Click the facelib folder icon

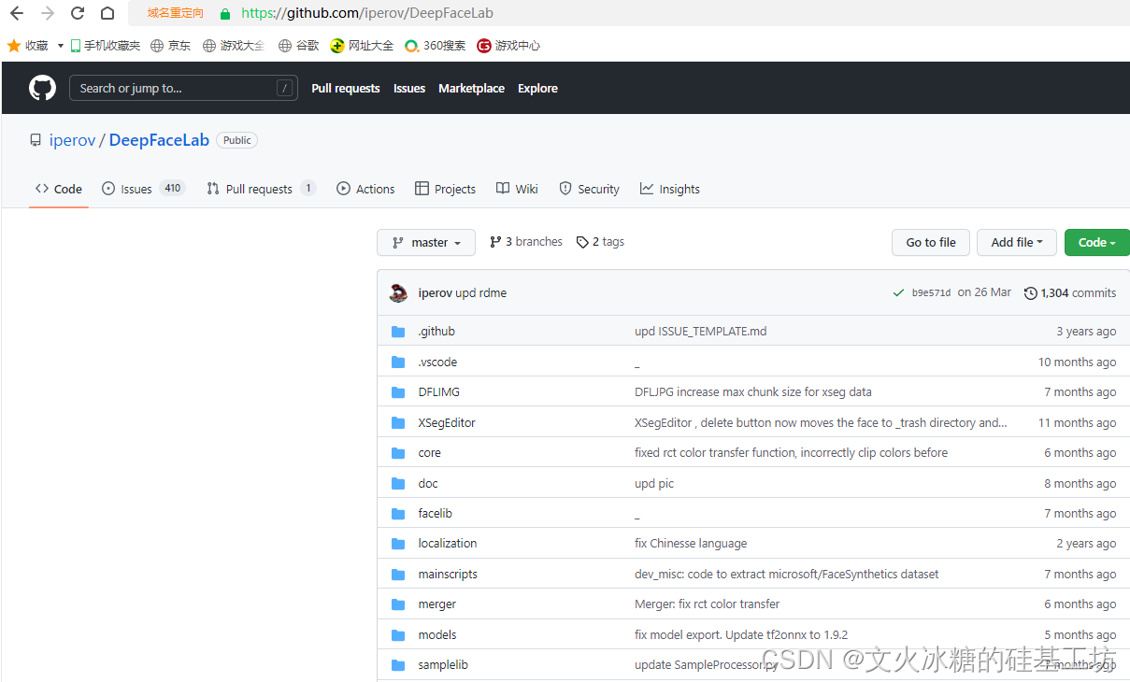[x=398, y=514]
